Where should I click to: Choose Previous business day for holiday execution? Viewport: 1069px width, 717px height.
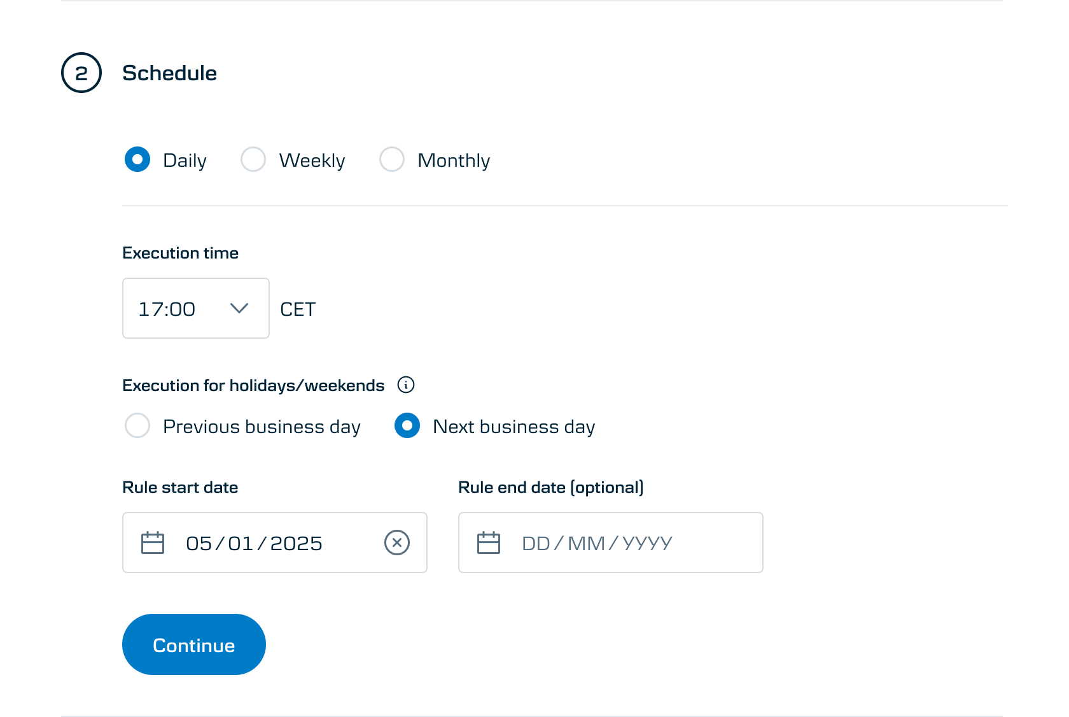tap(137, 426)
